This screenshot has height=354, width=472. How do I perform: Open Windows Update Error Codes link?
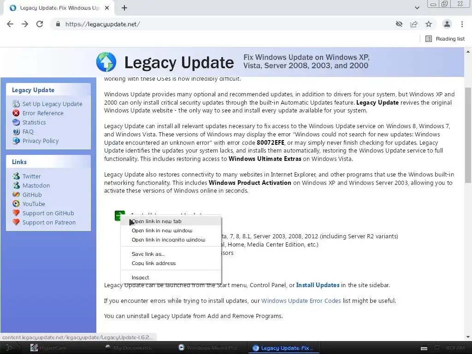coord(301,301)
